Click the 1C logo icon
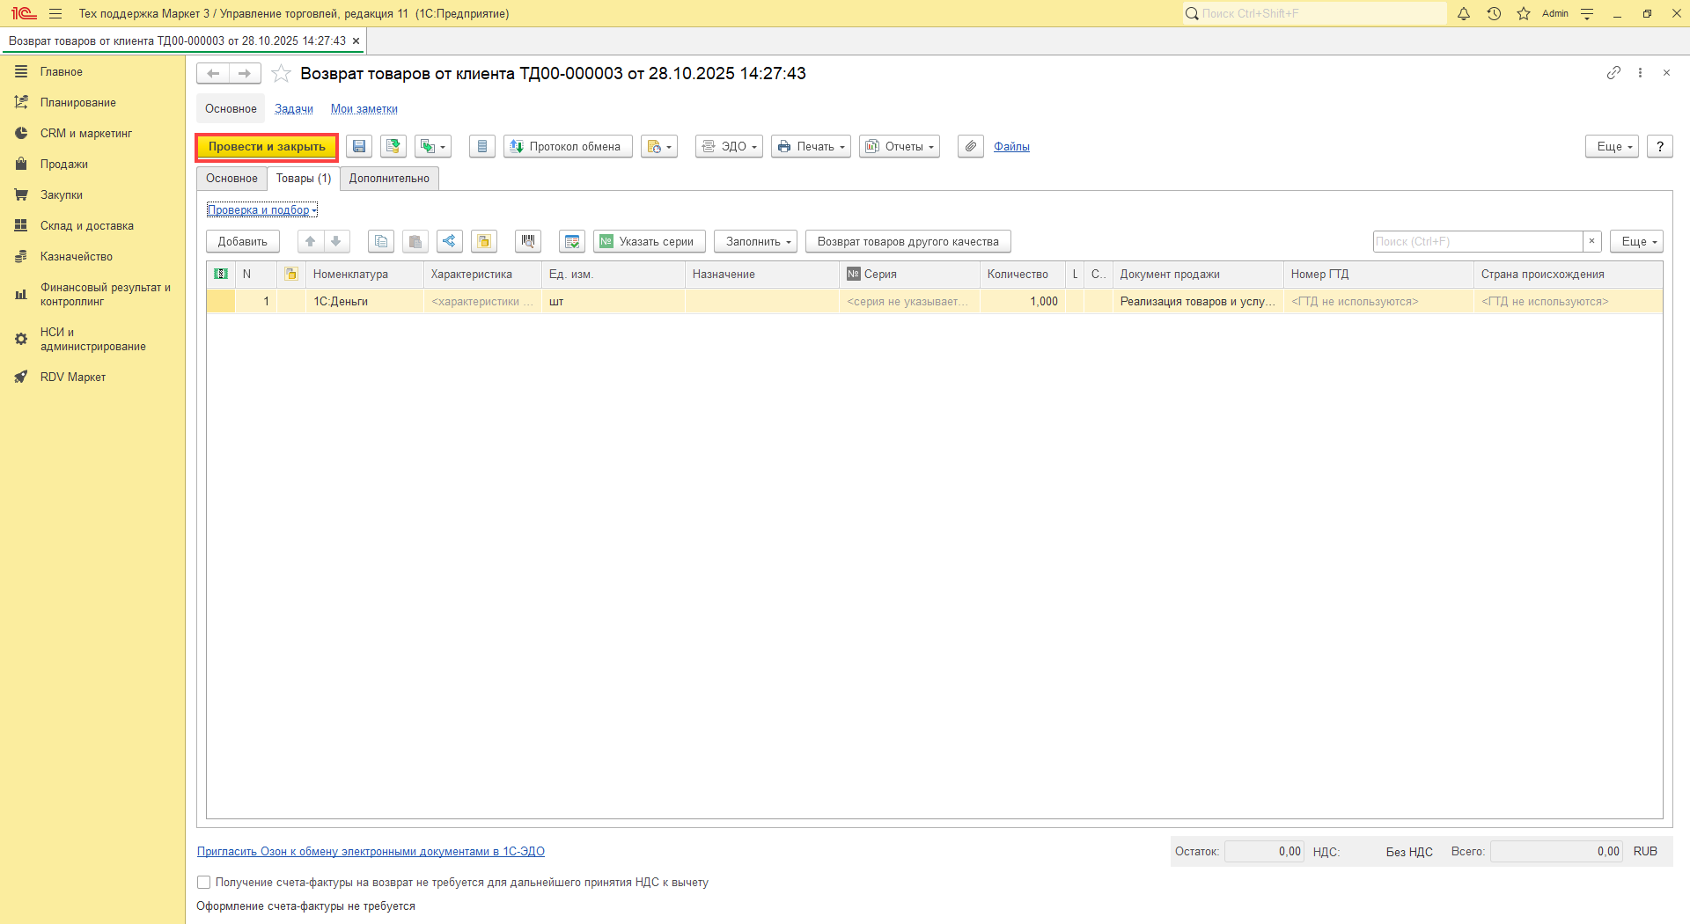The height and width of the screenshot is (924, 1690). pos(24,13)
